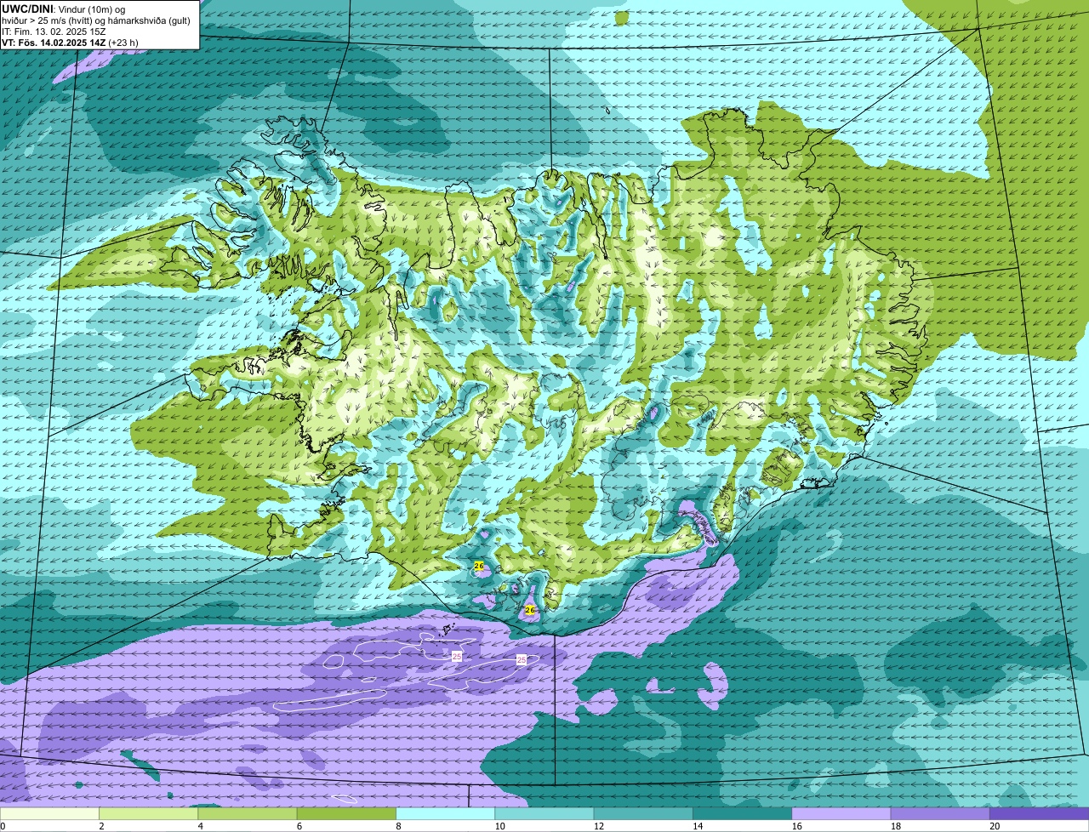Click the 'UWC/DINI: Vindur (10m) og' title line

pyautogui.click(x=64, y=9)
